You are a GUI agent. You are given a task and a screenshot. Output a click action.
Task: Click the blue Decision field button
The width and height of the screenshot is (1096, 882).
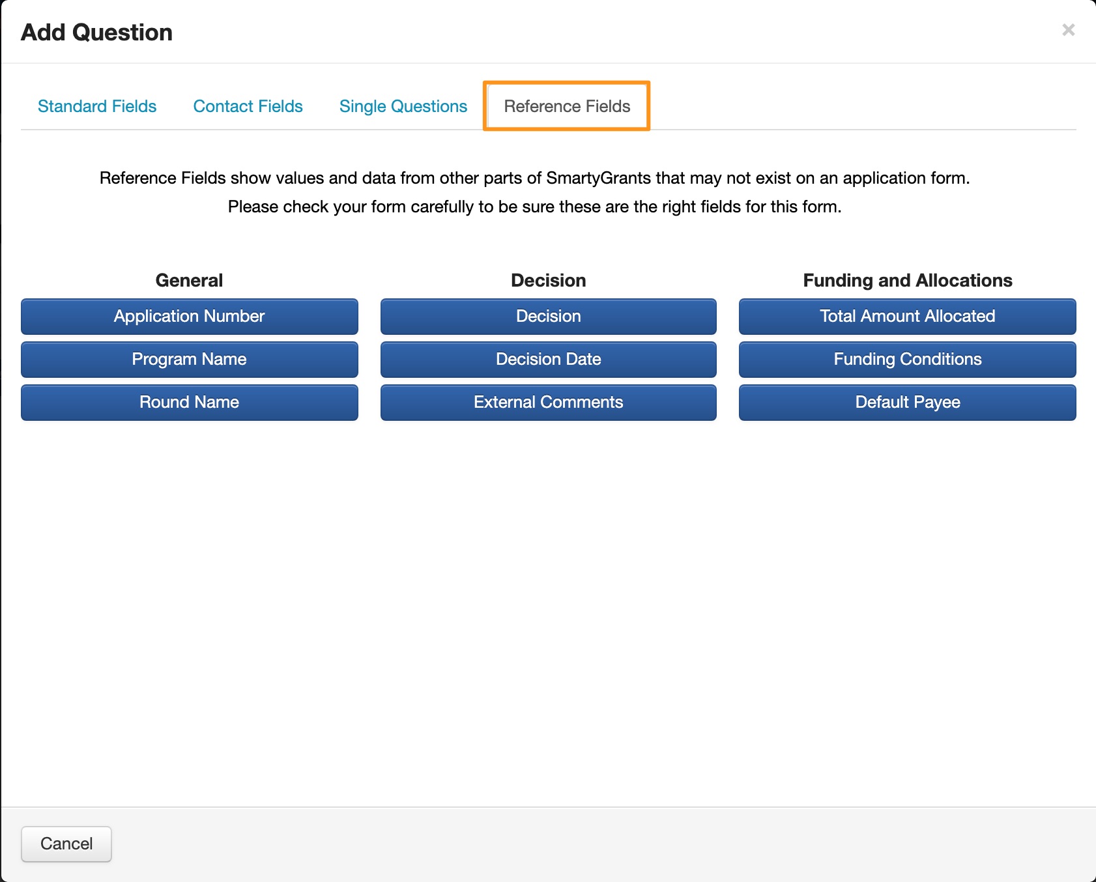pyautogui.click(x=548, y=317)
